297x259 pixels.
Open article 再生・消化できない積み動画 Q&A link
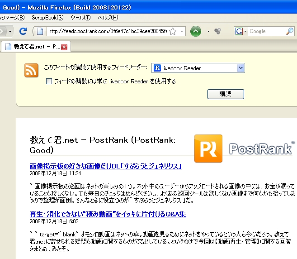[x=108, y=214]
